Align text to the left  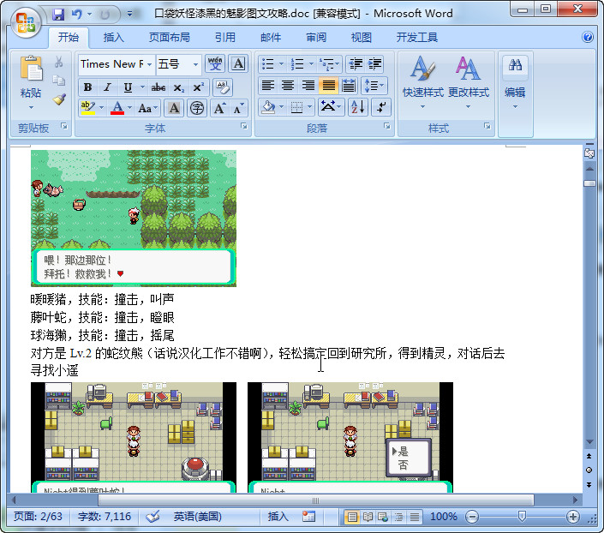tap(268, 85)
